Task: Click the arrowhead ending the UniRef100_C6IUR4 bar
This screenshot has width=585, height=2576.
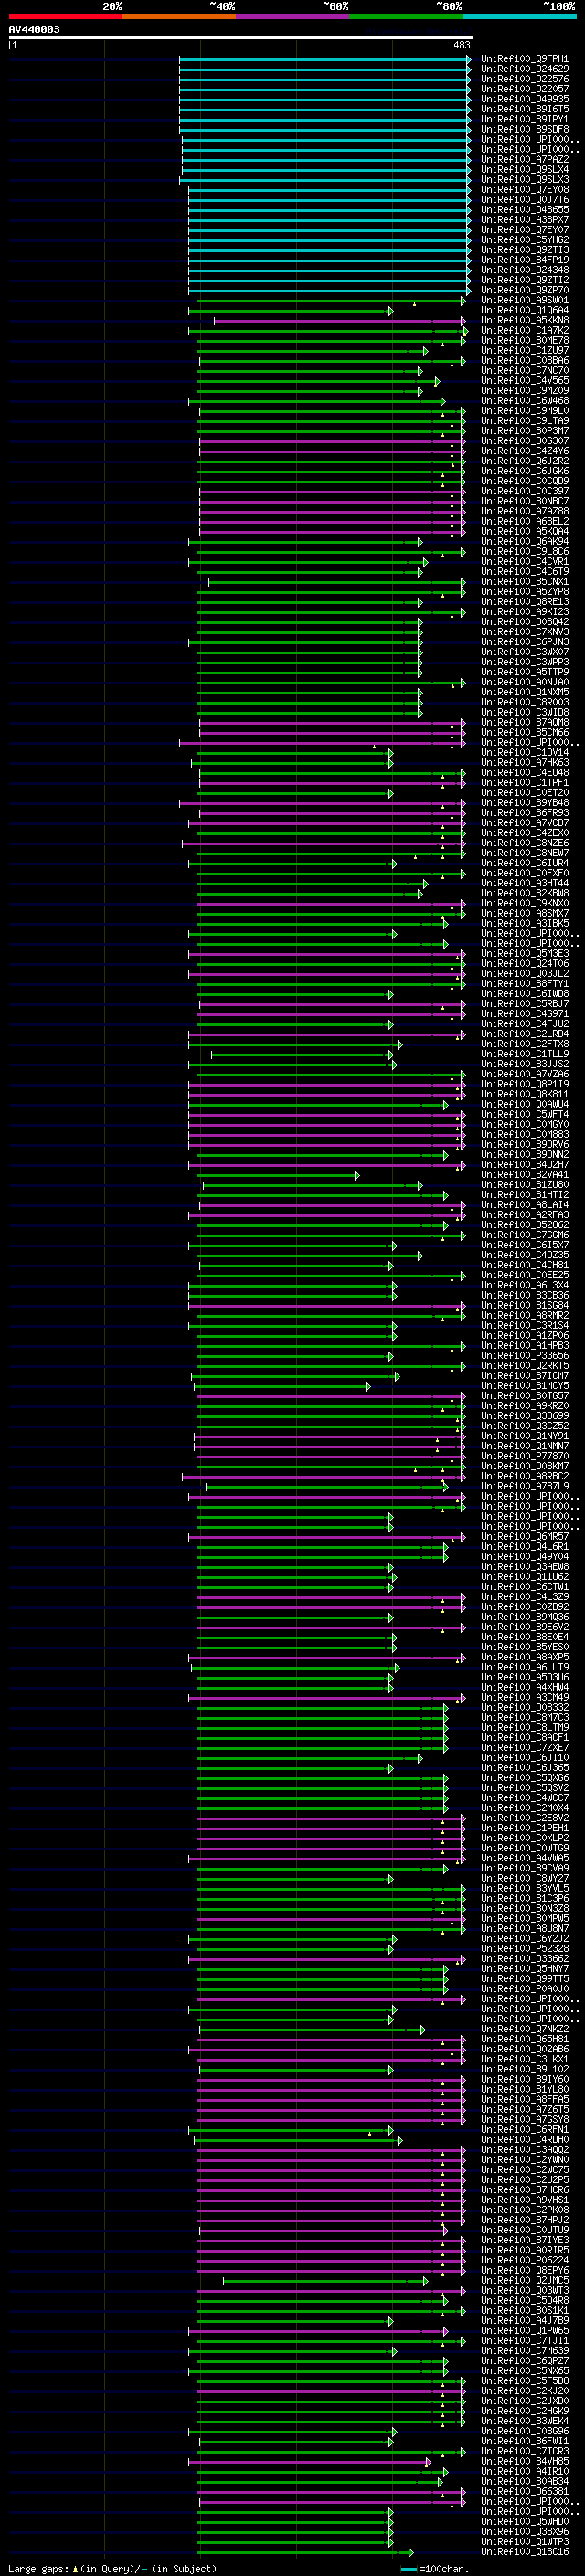Action: (394, 864)
